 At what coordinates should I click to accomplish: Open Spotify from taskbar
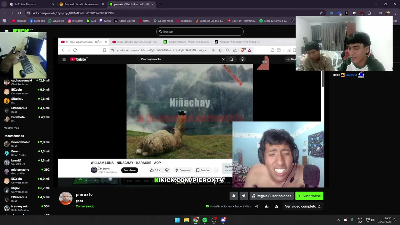tap(205, 220)
